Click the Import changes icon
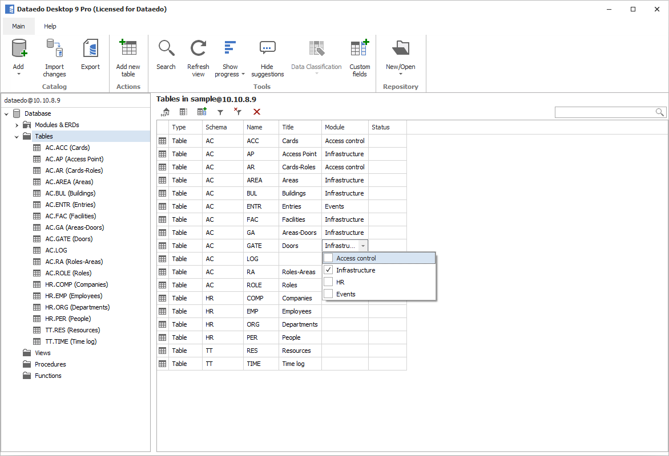The image size is (669, 456). click(x=54, y=49)
